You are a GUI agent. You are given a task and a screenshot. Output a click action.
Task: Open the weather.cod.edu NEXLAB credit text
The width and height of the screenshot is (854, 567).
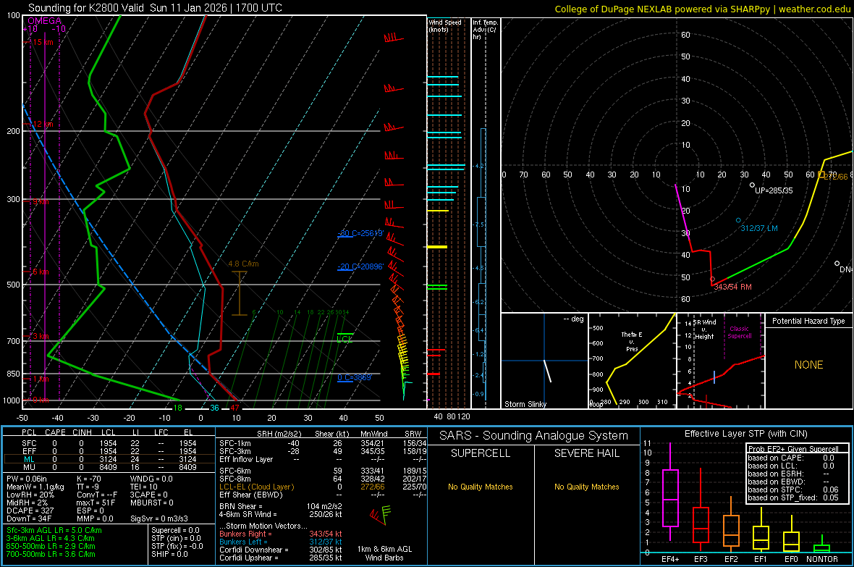coord(702,9)
